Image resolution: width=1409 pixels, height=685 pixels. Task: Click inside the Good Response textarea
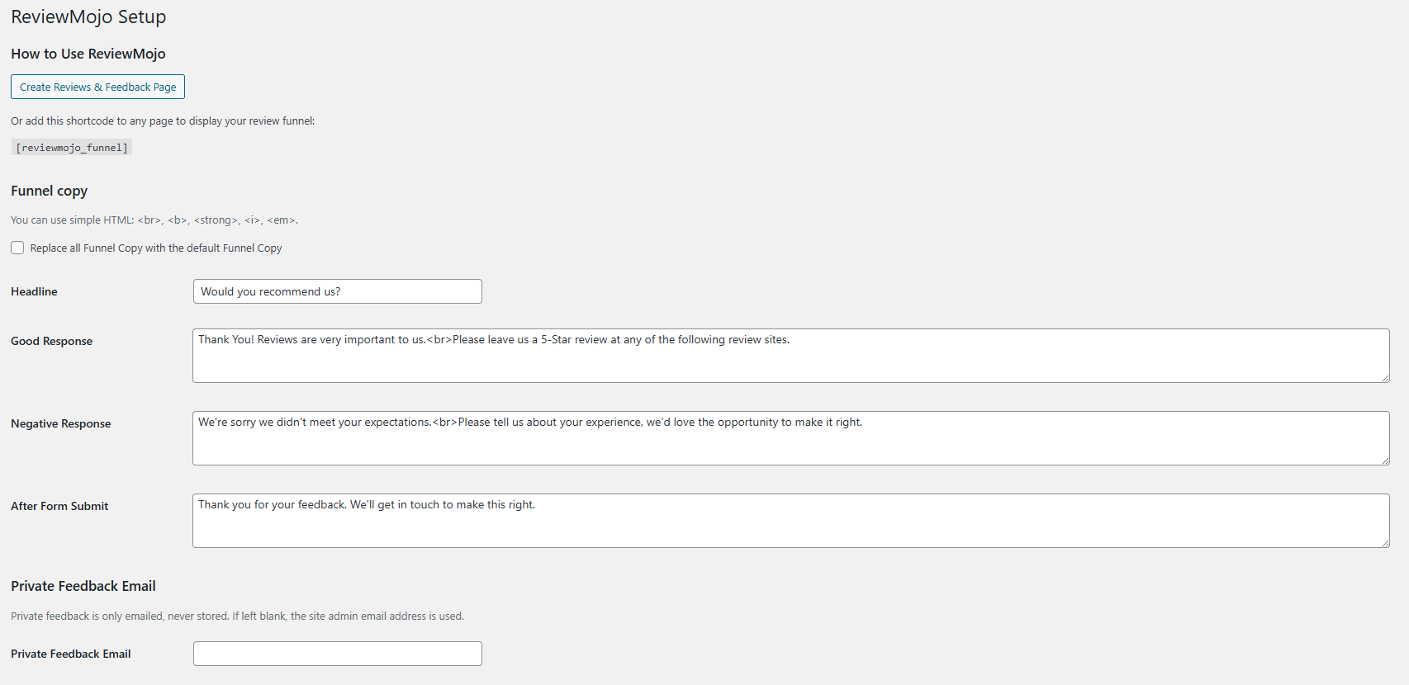click(x=790, y=356)
